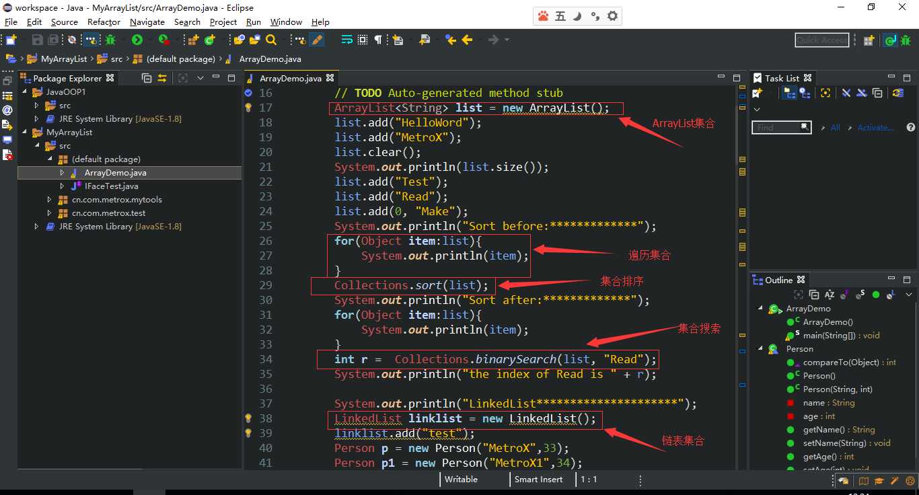This screenshot has height=495, width=919.
Task: Click the input method moon icon
Action: [x=577, y=16]
